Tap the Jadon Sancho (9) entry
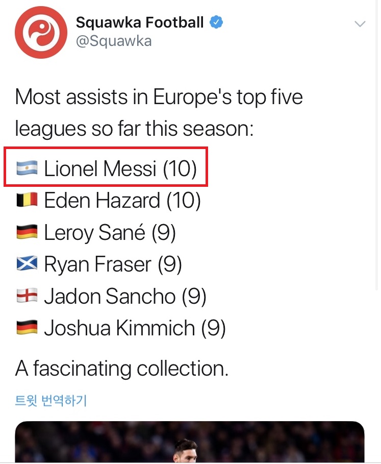 tap(125, 296)
